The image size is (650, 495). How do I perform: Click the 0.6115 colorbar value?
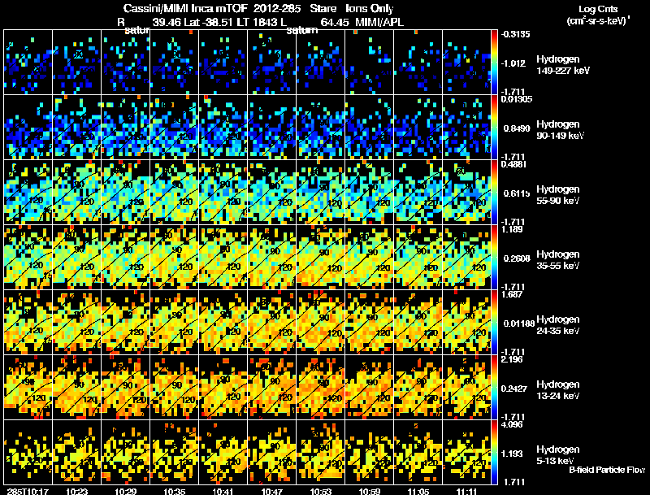(517, 193)
